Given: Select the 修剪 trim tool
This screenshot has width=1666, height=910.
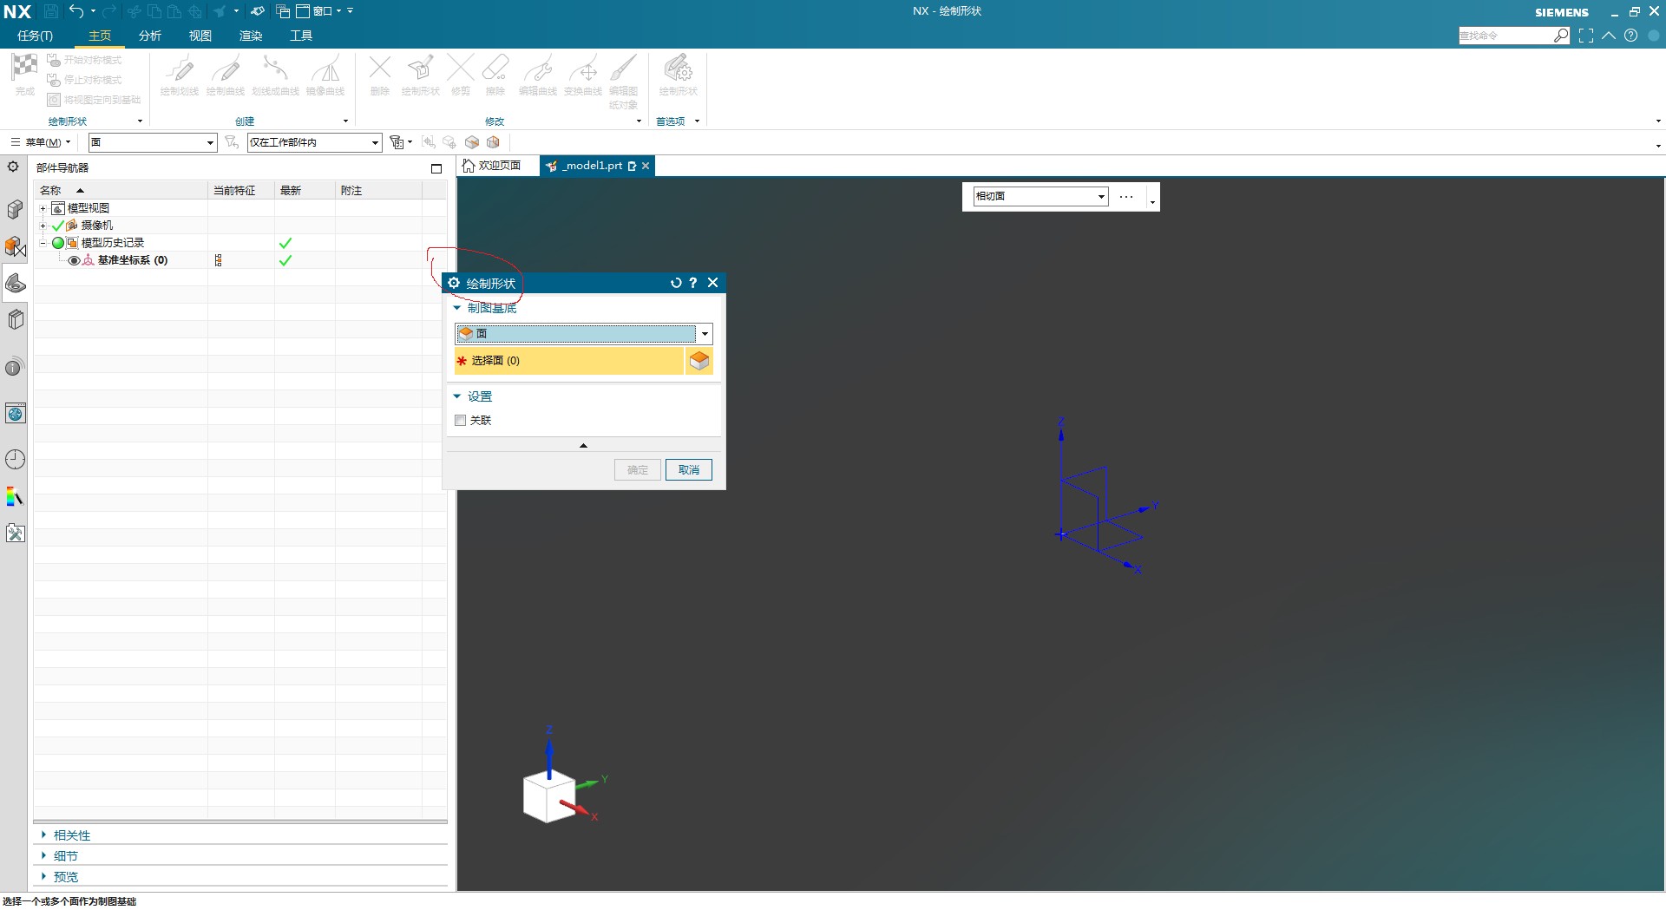Looking at the screenshot, I should click(461, 75).
